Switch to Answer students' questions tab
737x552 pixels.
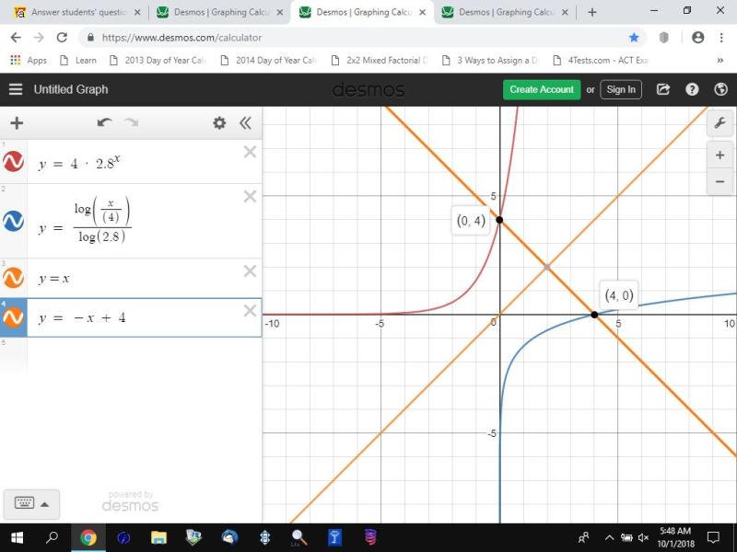[x=78, y=12]
